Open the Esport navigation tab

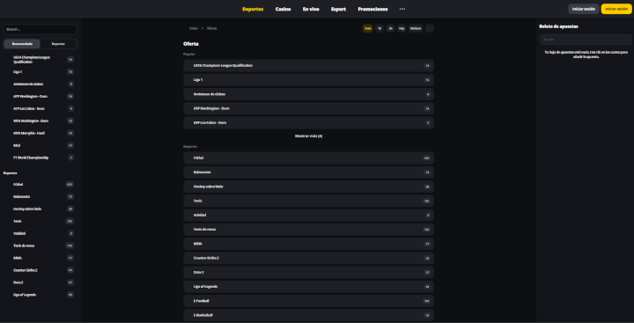pyautogui.click(x=338, y=9)
